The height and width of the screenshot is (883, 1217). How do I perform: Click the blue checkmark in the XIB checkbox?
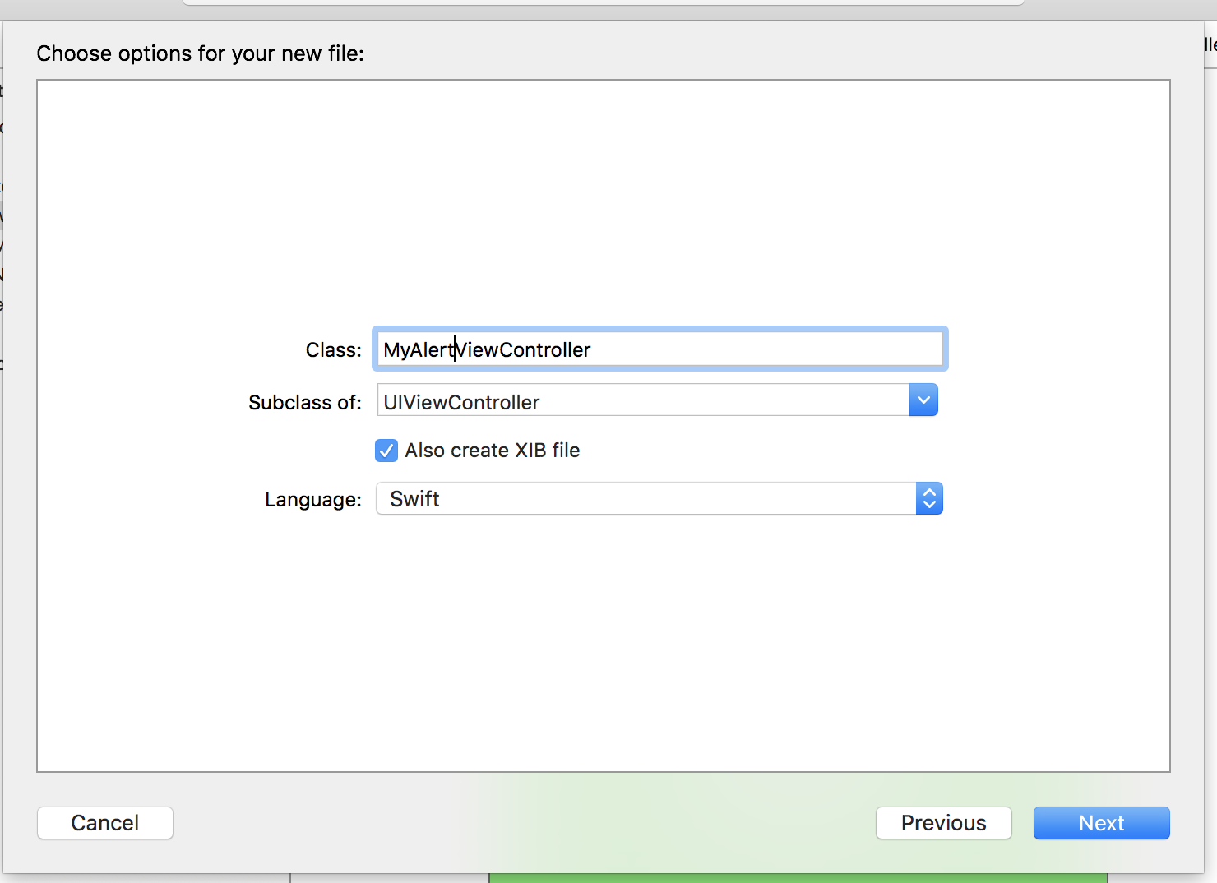tap(386, 450)
